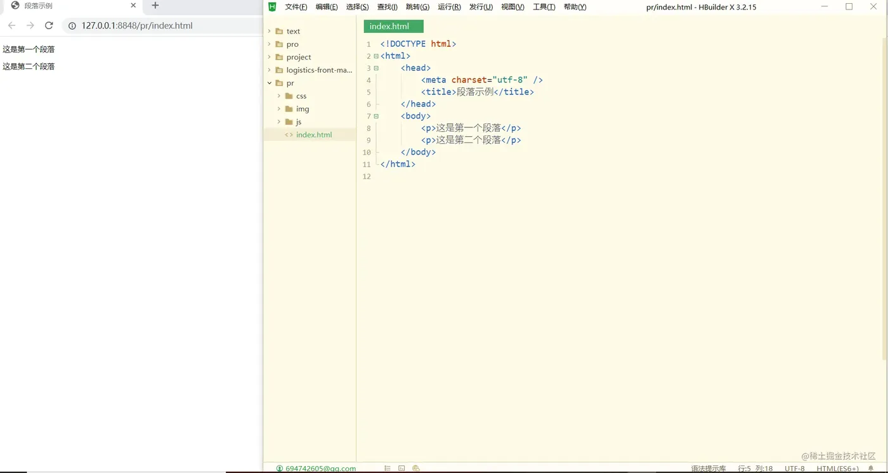This screenshot has width=888, height=473.
Task: Expand the project folder arrow
Action: [x=269, y=57]
